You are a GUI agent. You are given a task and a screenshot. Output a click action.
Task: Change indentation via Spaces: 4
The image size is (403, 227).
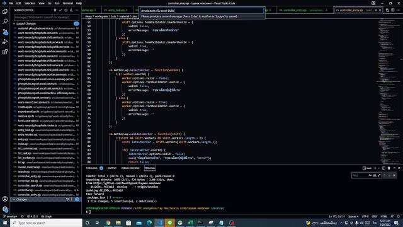point(353,216)
